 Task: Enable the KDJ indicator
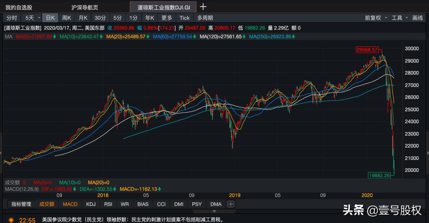click(x=90, y=204)
